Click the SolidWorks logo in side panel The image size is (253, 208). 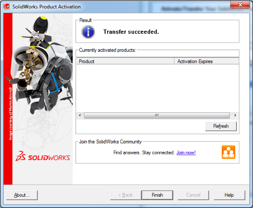tap(43, 156)
